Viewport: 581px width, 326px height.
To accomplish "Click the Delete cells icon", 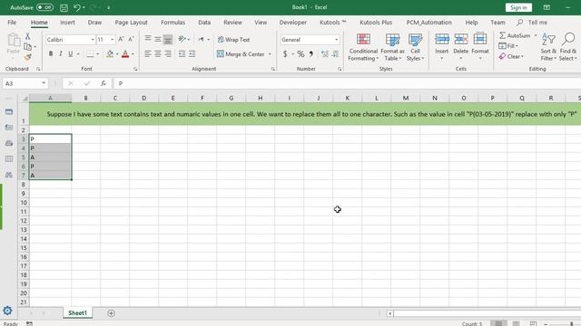I will point(461,39).
